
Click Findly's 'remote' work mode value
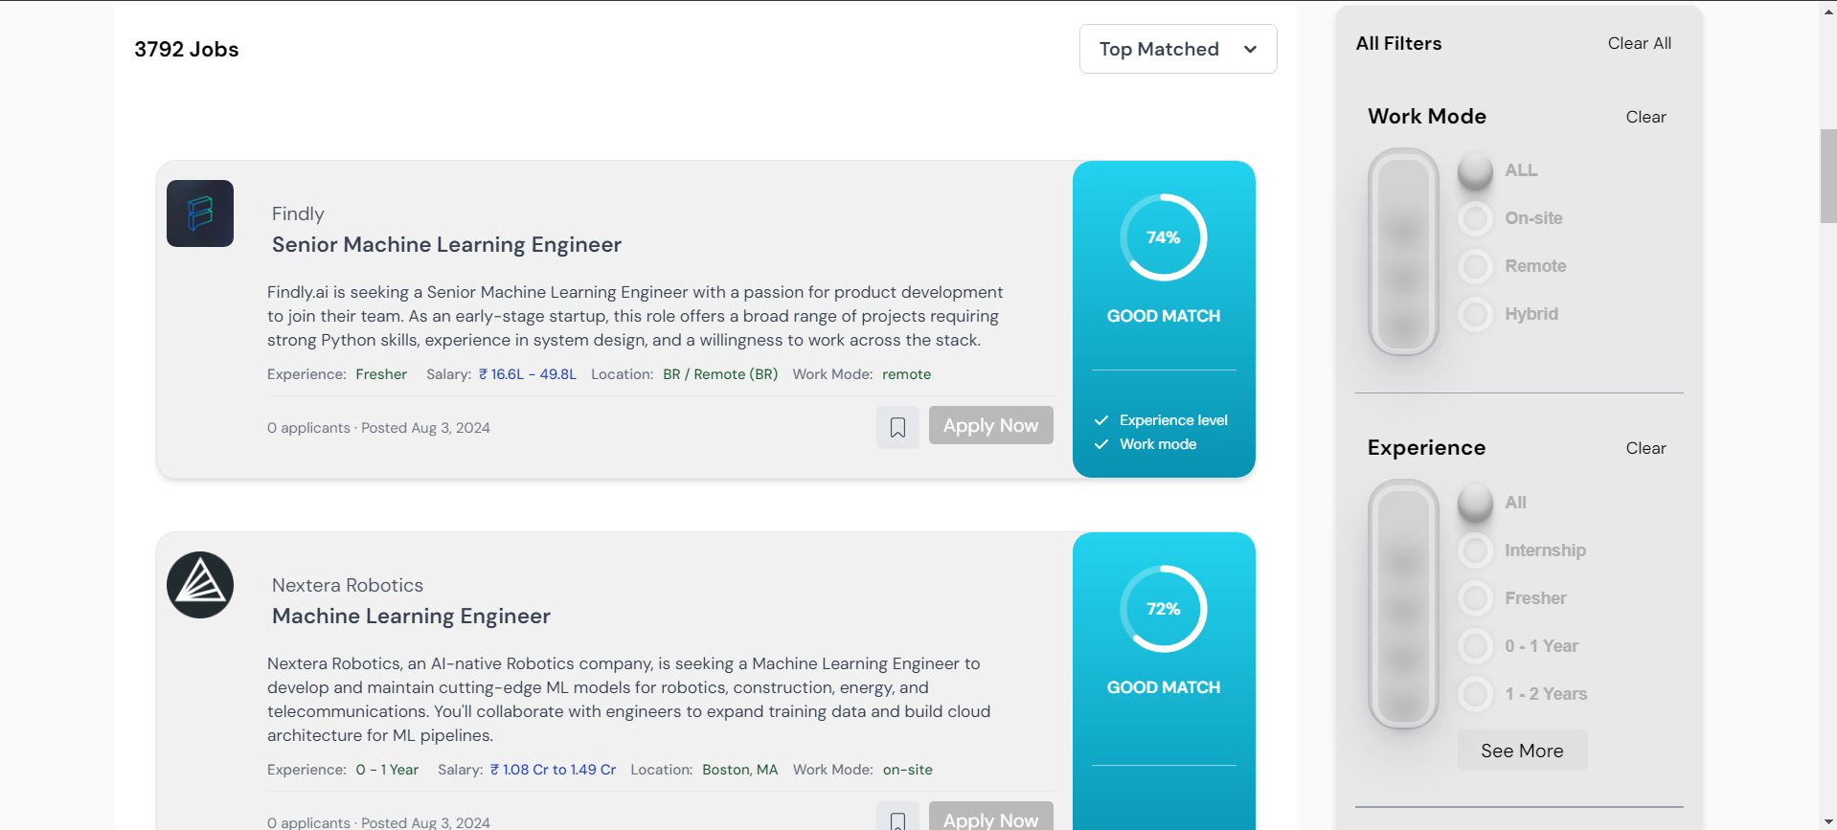click(906, 374)
